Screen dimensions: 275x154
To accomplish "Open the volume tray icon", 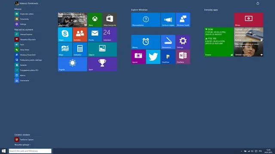I will (252, 151).
